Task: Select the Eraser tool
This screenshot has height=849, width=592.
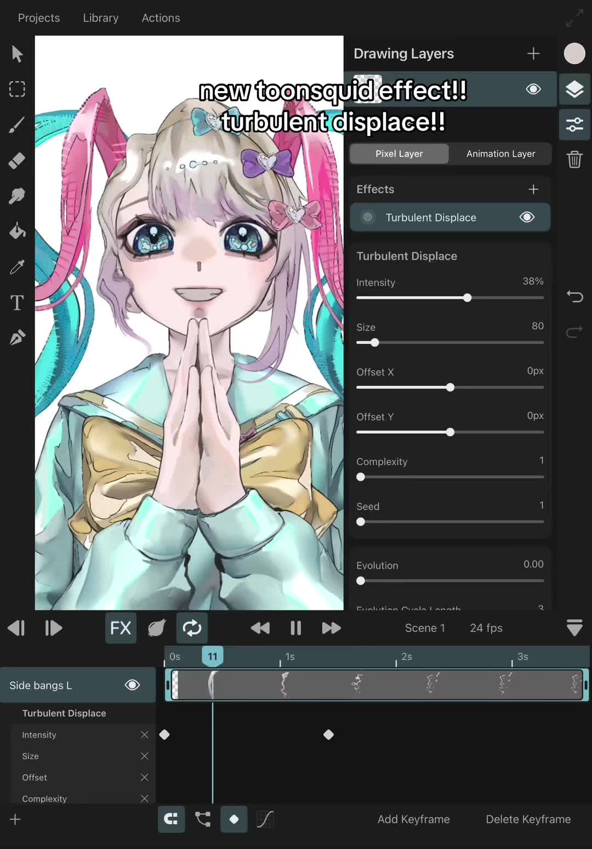Action: tap(17, 160)
